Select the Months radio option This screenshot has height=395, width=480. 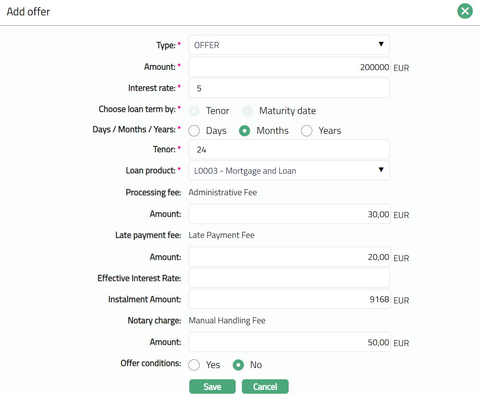tap(245, 131)
